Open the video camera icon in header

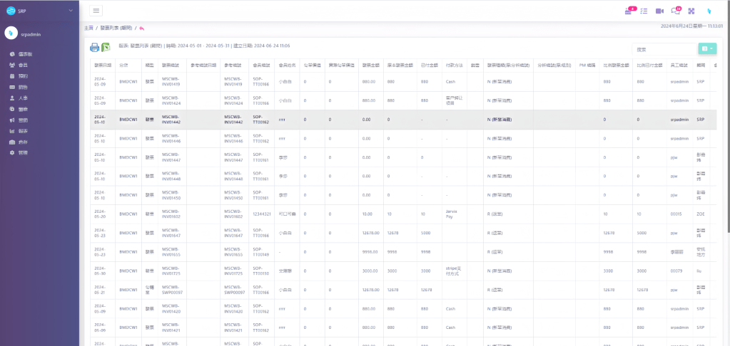(659, 11)
